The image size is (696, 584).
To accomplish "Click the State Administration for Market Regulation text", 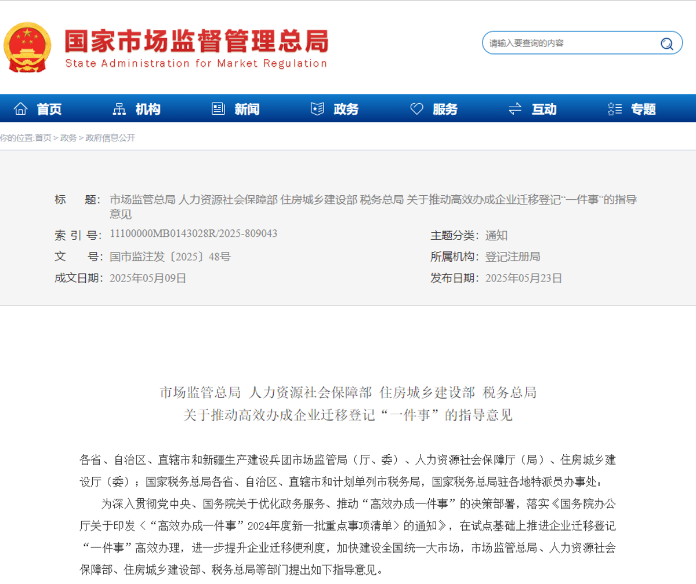I will tap(197, 64).
